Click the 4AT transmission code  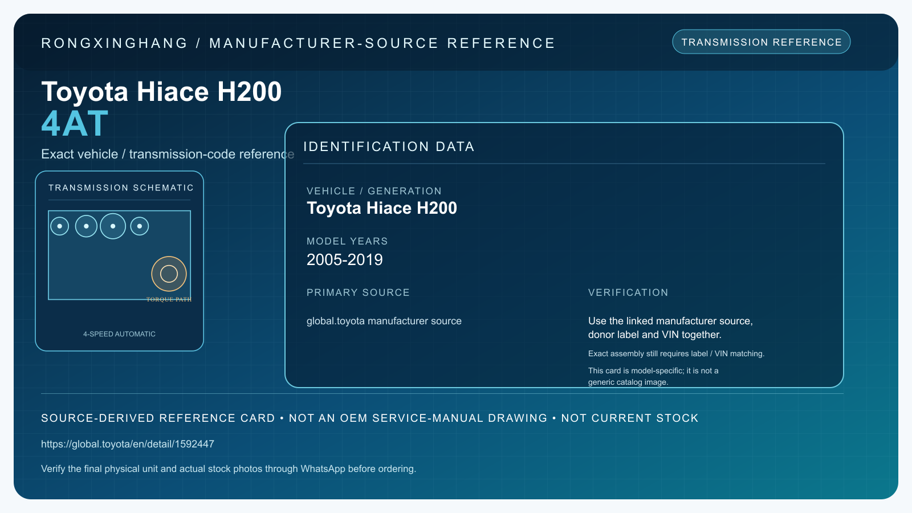pos(75,124)
